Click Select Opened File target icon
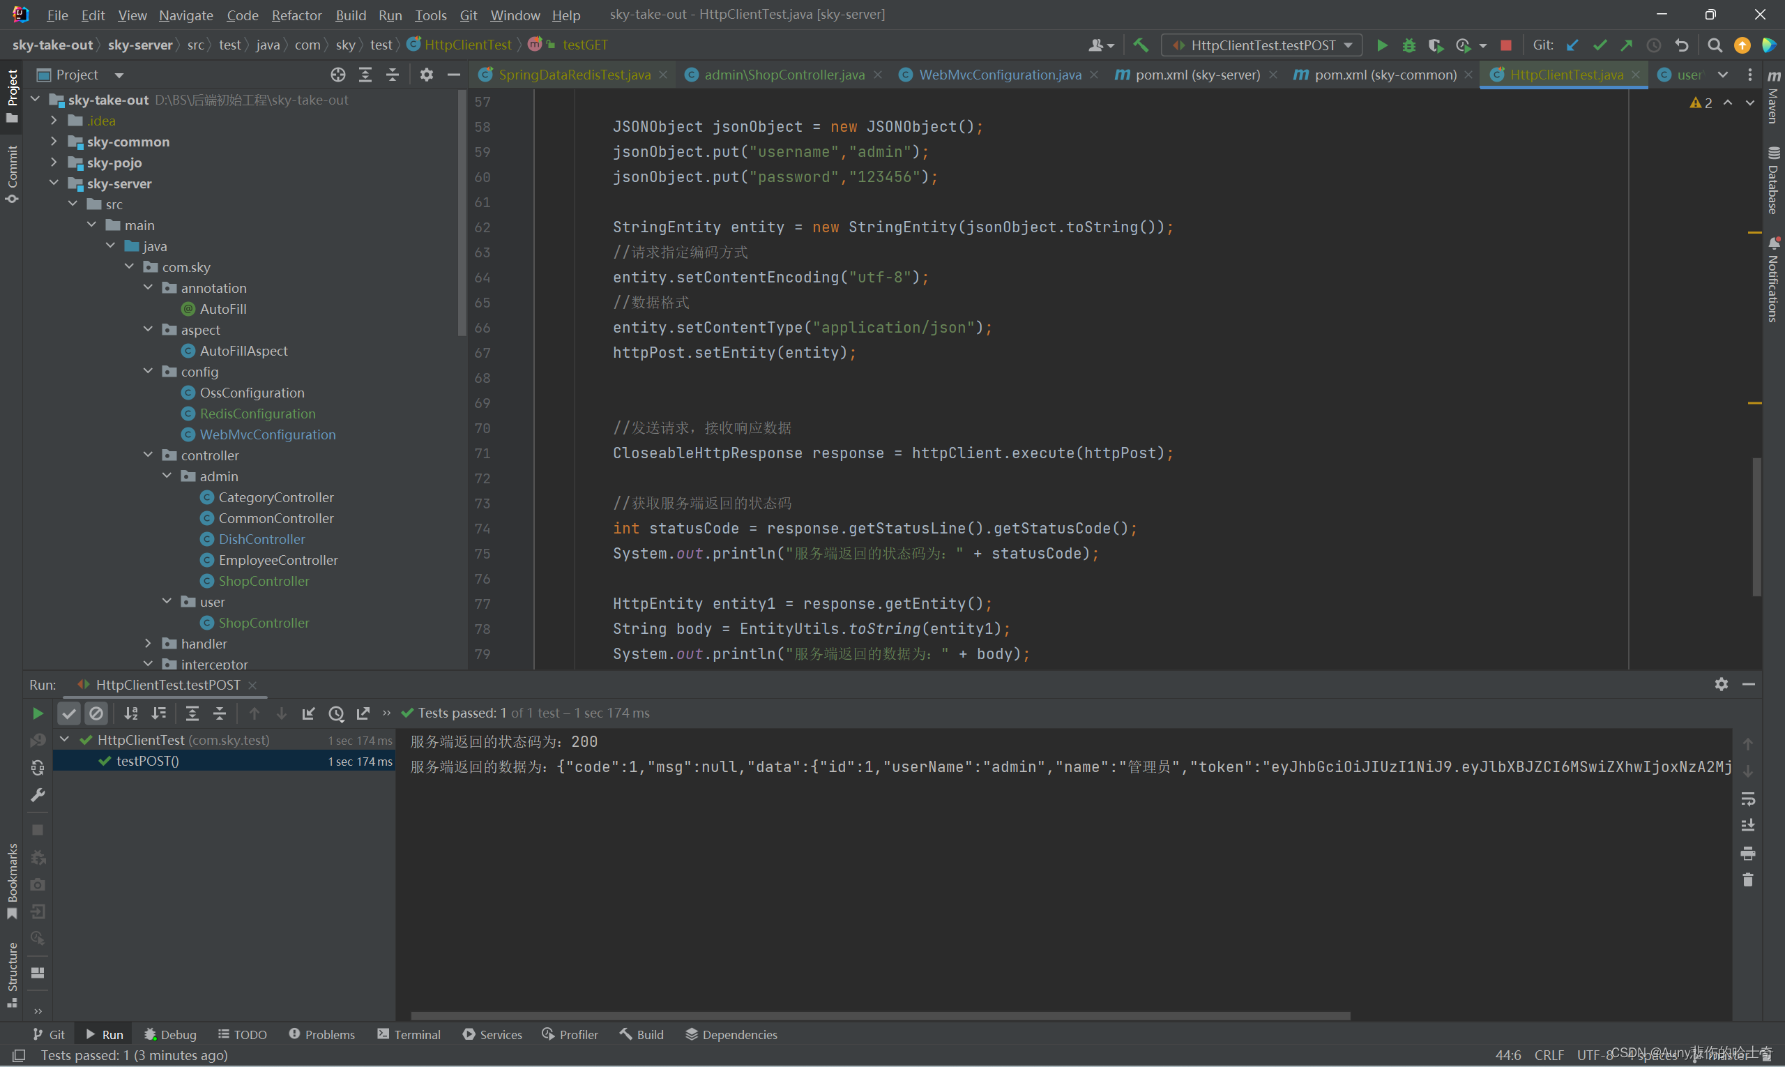 point(338,75)
